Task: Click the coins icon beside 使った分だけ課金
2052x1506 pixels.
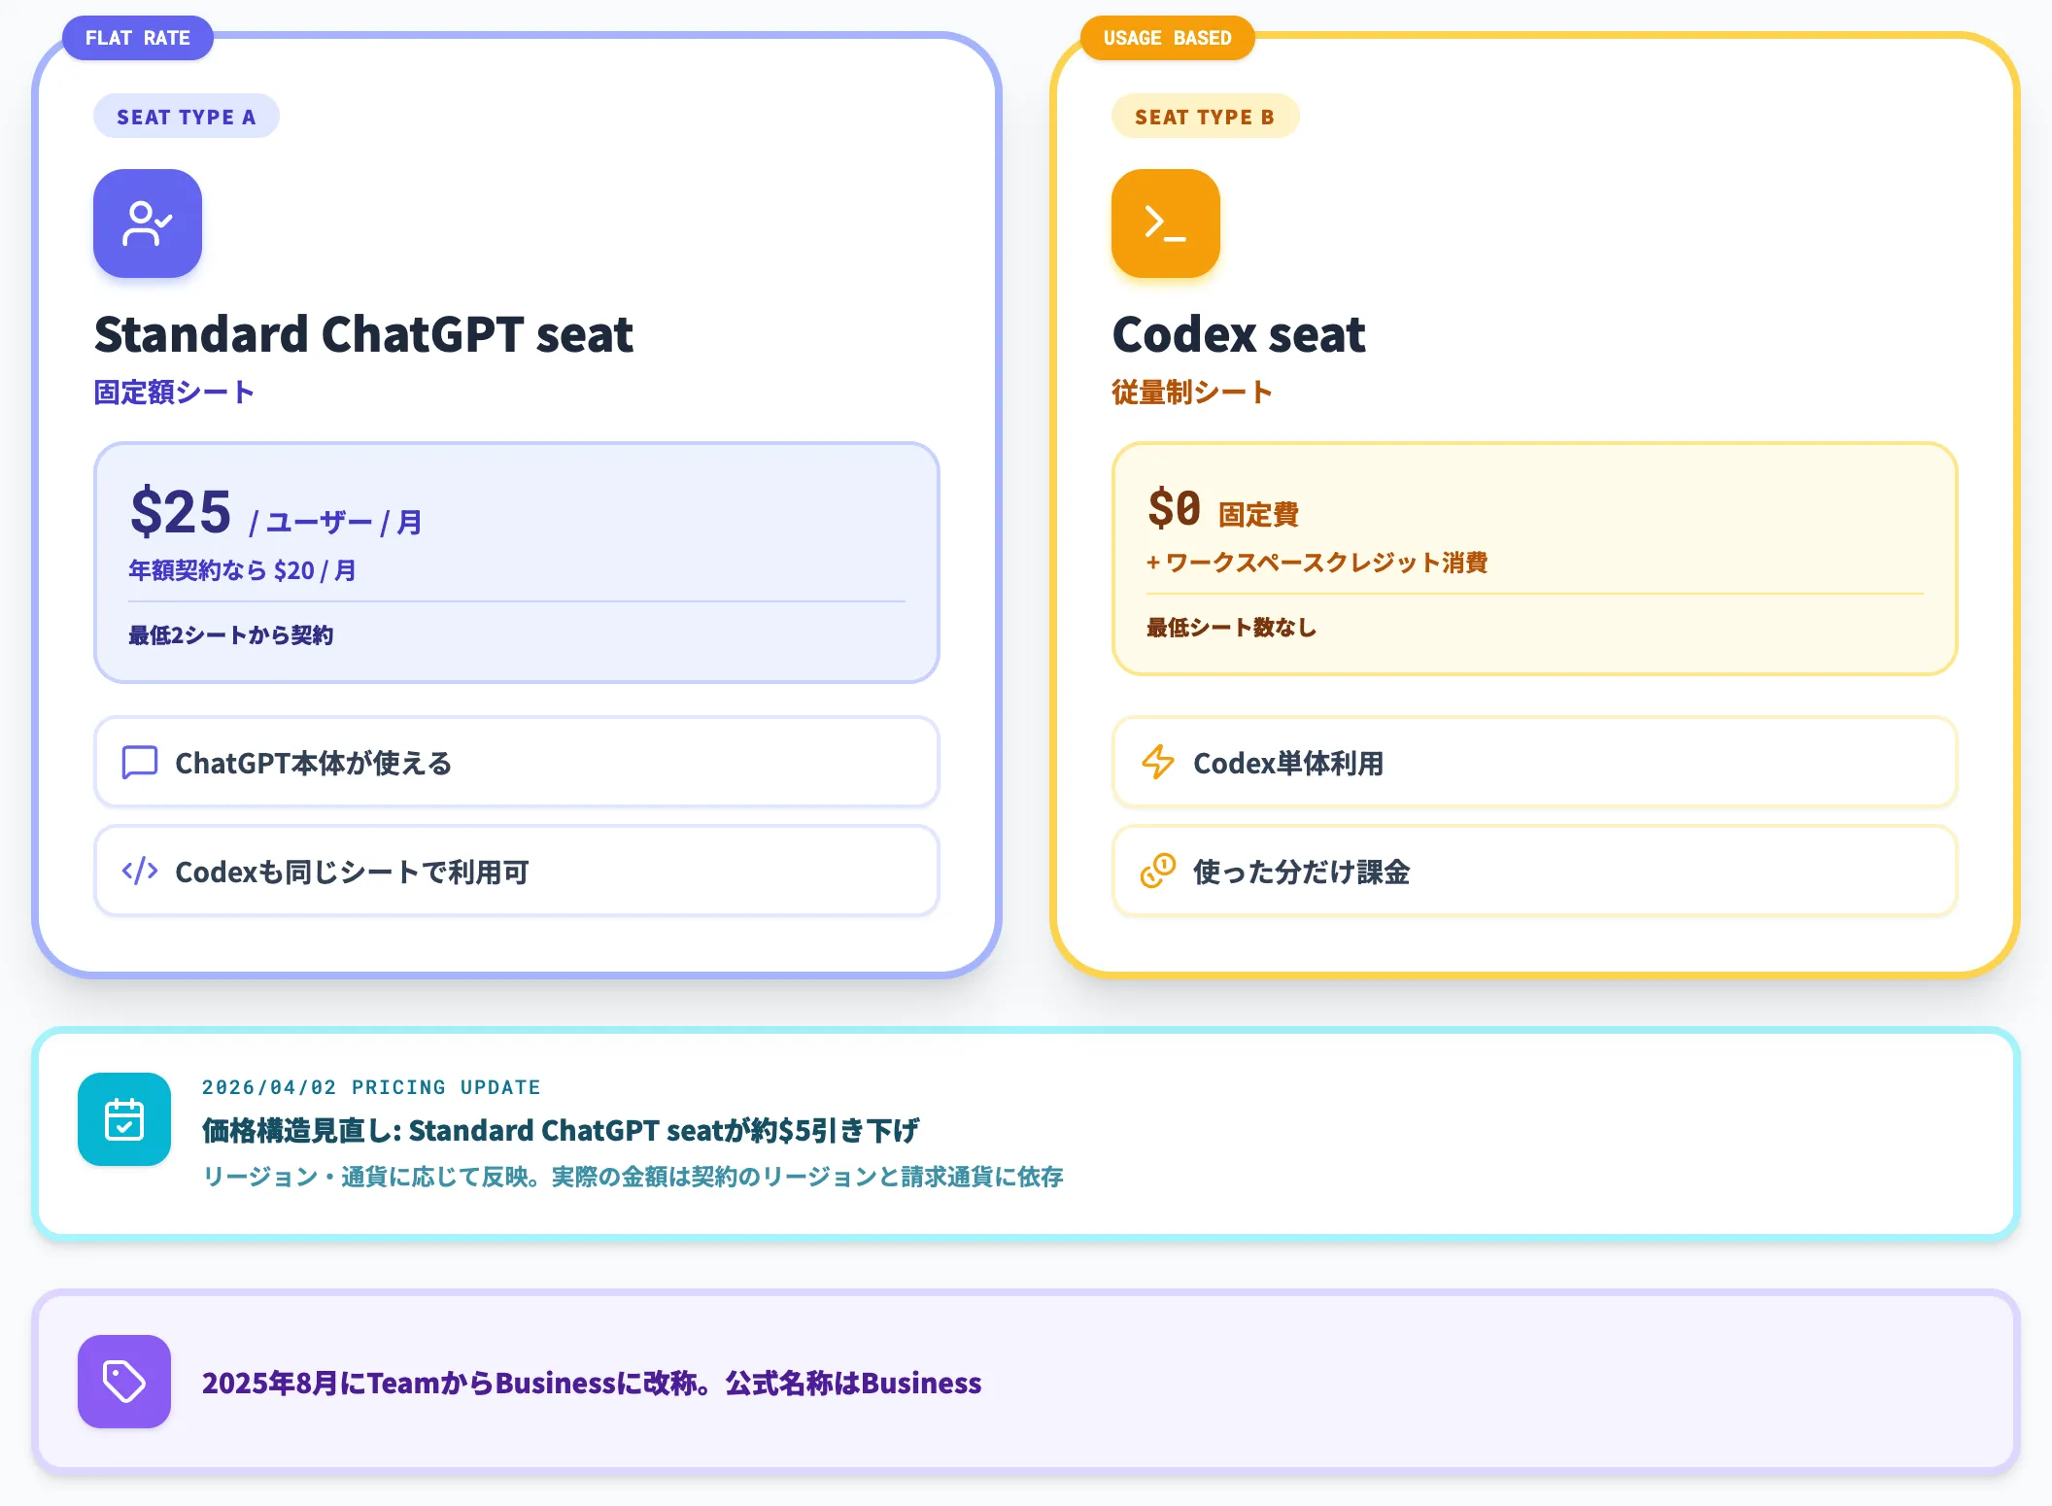Action: [1158, 871]
